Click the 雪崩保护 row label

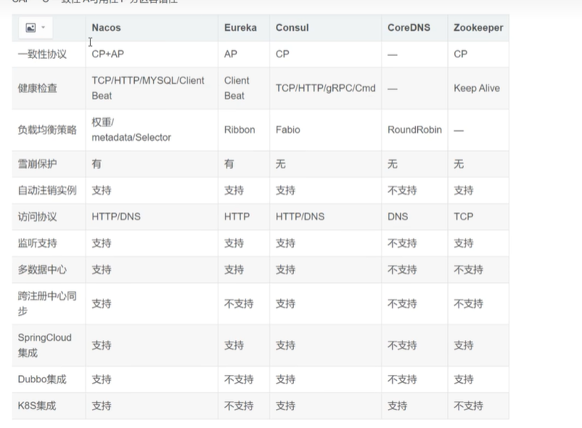38,164
